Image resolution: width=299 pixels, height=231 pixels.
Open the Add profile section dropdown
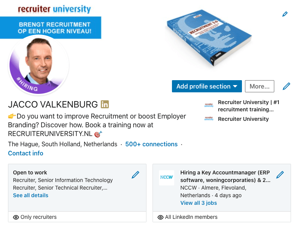tap(207, 86)
